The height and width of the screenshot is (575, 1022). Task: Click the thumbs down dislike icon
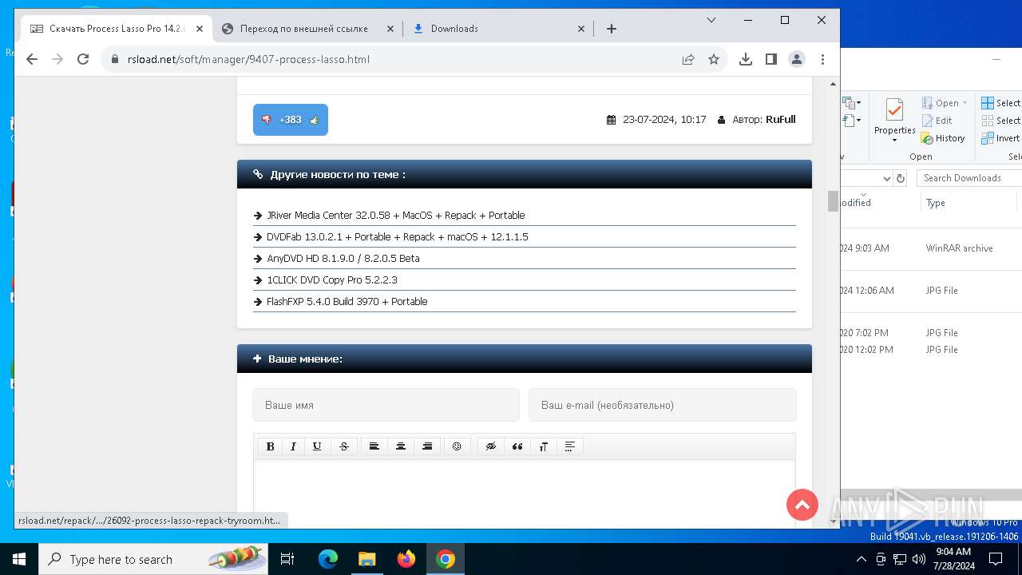[x=267, y=120]
